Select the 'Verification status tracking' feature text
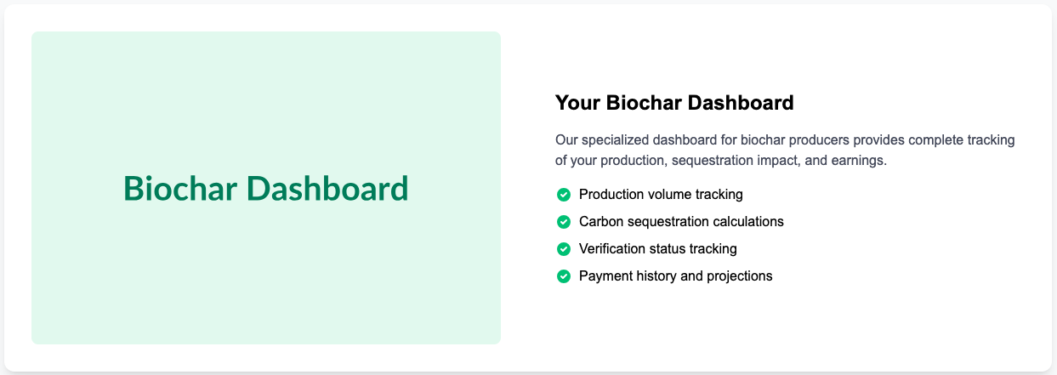Screen dimensions: 1057x375 click(658, 249)
